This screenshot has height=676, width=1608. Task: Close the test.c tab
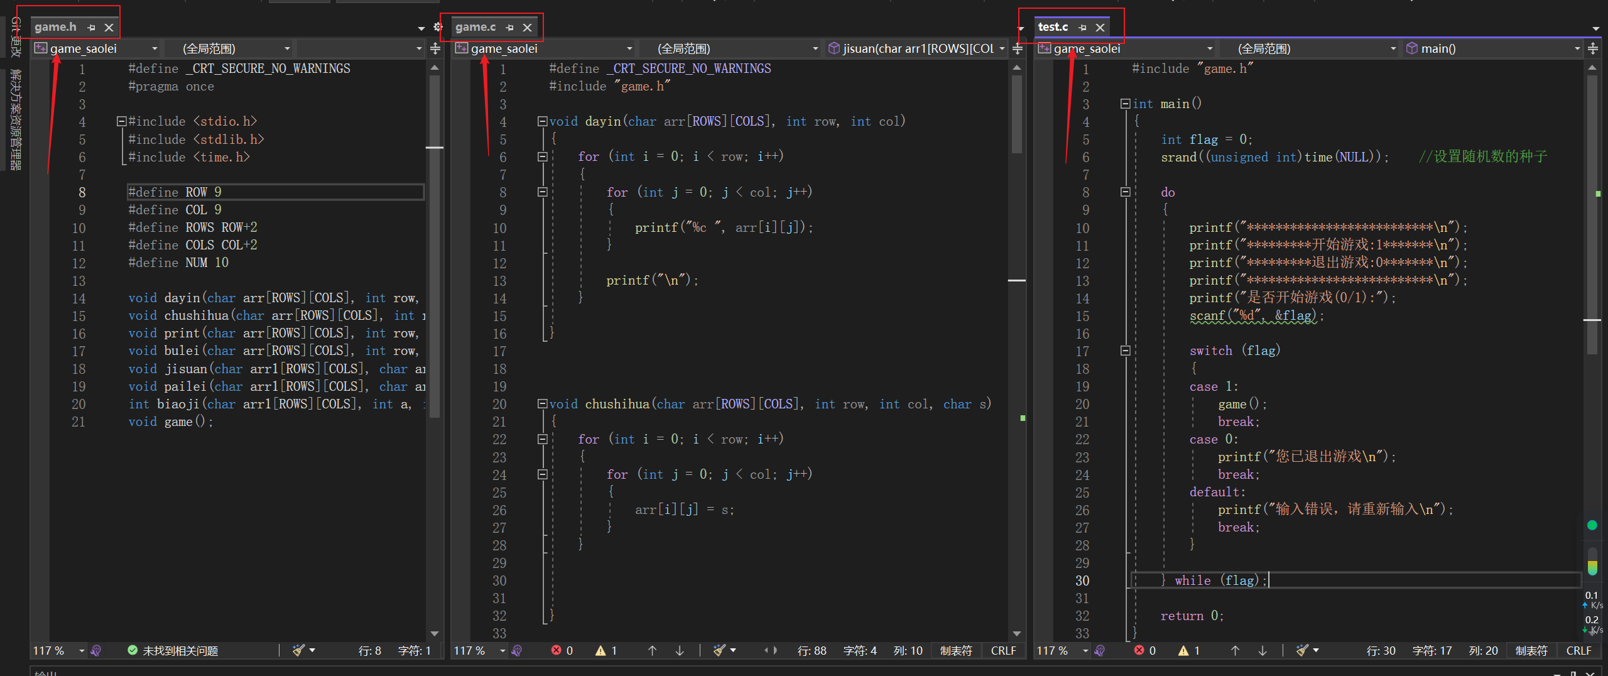click(1100, 28)
